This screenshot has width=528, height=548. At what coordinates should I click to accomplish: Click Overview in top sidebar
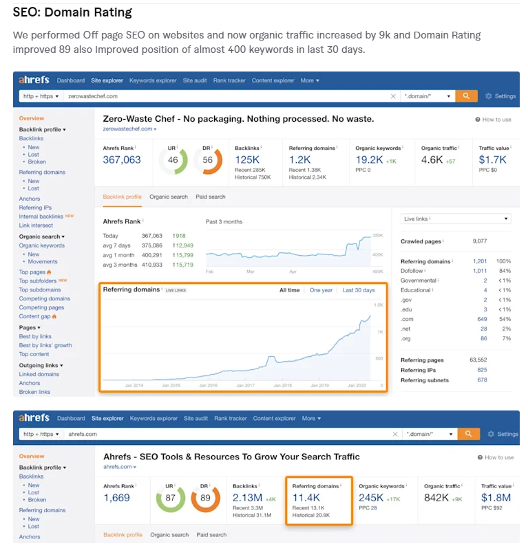pos(32,118)
